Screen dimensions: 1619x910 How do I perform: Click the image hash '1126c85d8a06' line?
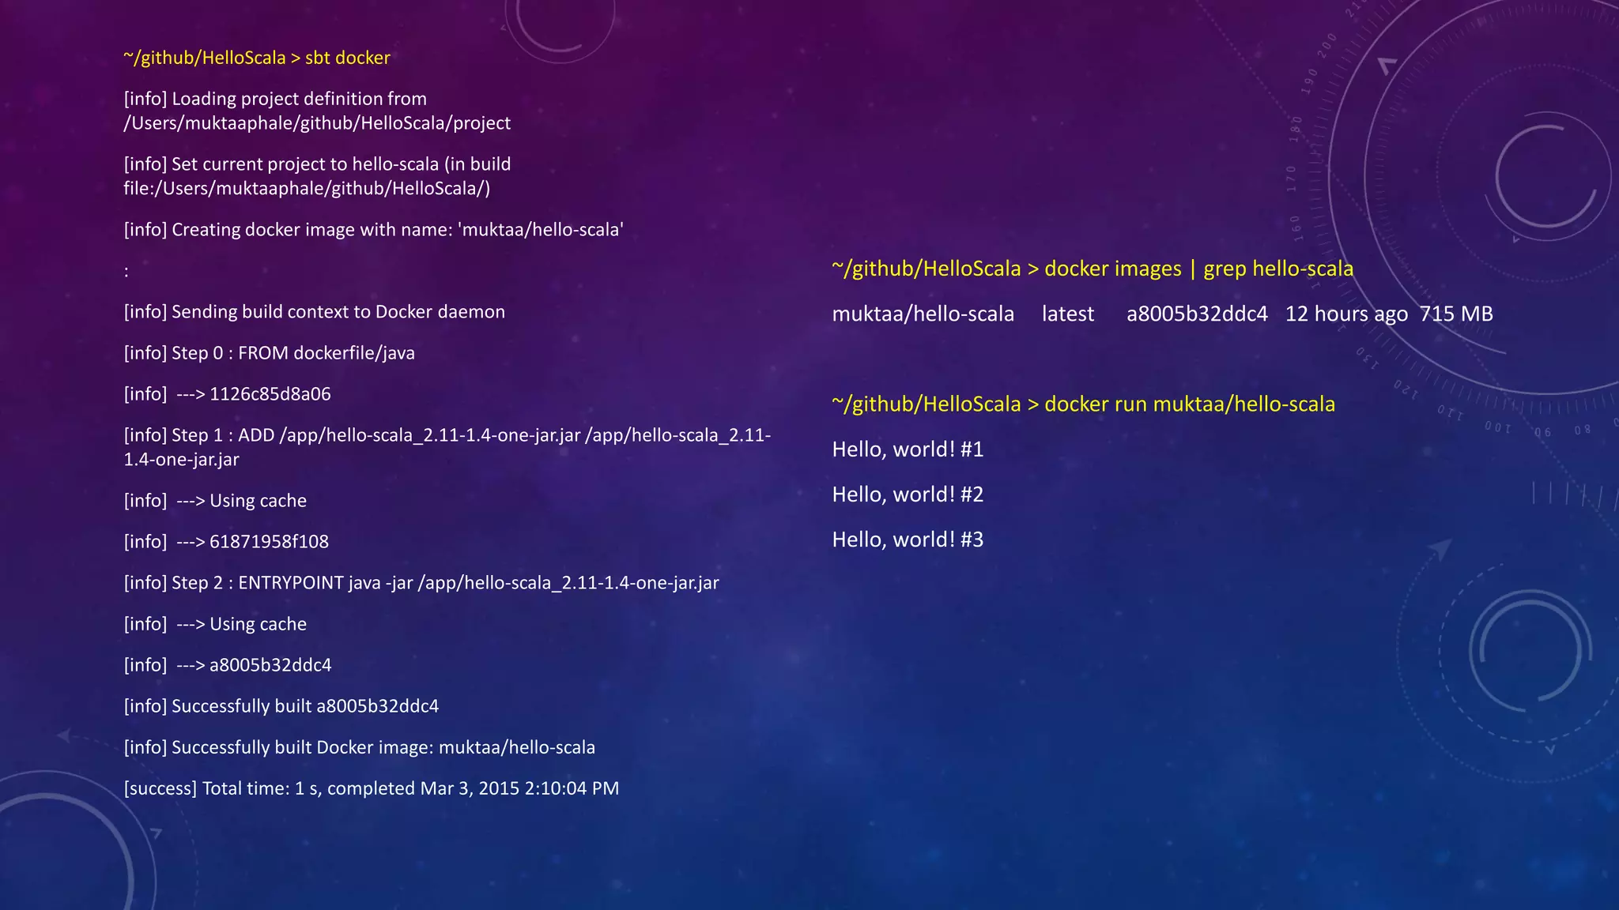228,394
